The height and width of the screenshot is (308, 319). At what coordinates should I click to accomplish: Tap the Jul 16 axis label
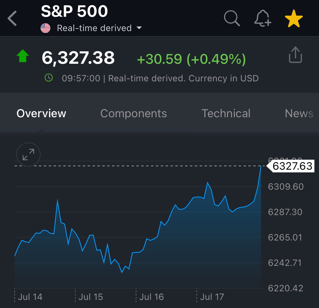coord(152,297)
